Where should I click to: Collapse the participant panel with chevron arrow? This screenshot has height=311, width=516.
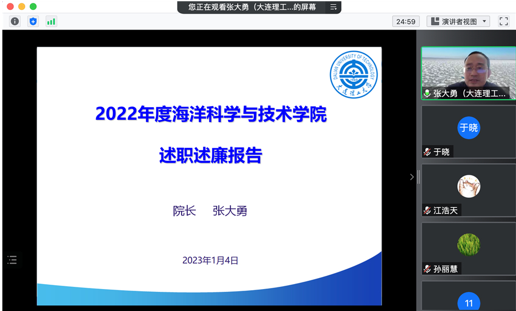[412, 177]
